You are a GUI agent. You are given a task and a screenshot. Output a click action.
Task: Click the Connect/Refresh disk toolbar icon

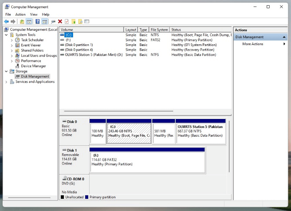[53, 22]
